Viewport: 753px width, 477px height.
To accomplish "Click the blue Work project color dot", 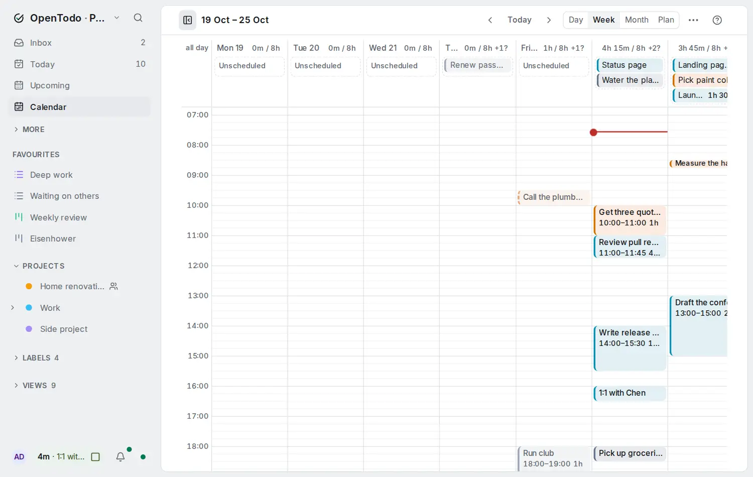I will pos(29,307).
